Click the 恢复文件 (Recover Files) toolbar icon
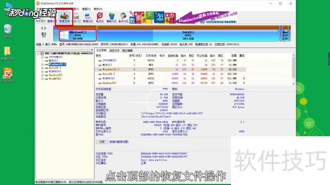Viewport: 330px width, 185px height. [x=64, y=17]
